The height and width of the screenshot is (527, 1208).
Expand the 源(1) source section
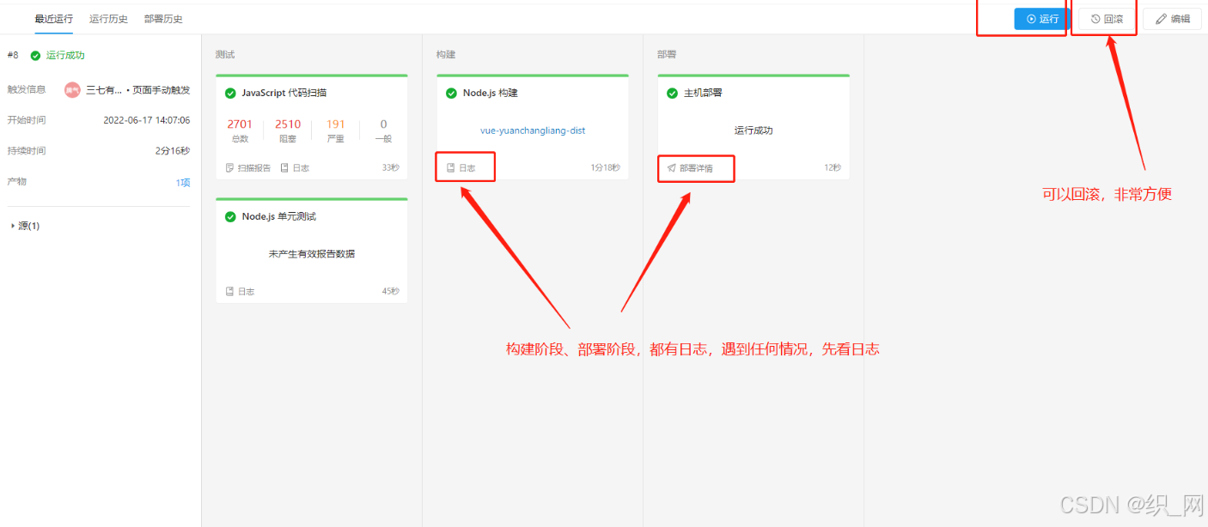point(24,226)
